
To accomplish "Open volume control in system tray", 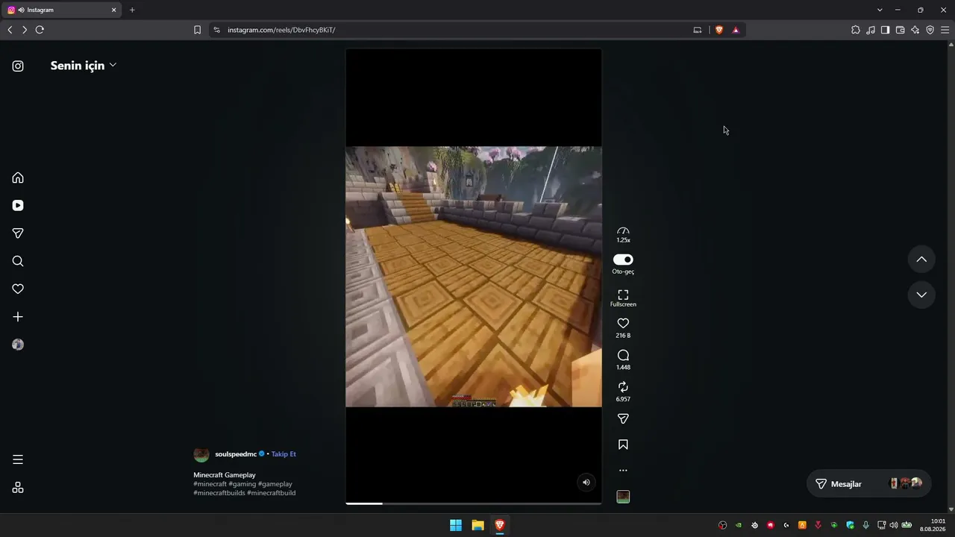I will 894,525.
